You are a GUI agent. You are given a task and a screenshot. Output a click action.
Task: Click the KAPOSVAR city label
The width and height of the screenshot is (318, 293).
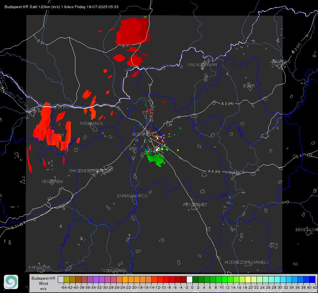coord(39,267)
